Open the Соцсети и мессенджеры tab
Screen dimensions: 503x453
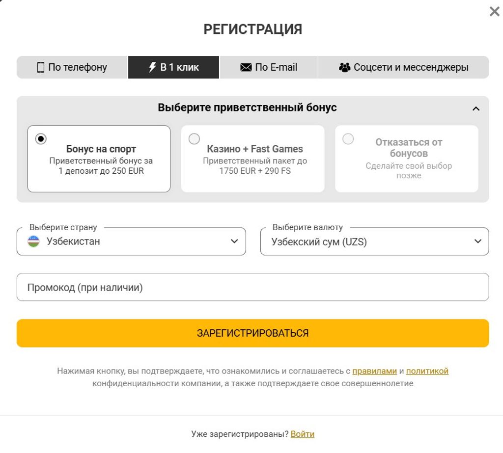point(404,67)
